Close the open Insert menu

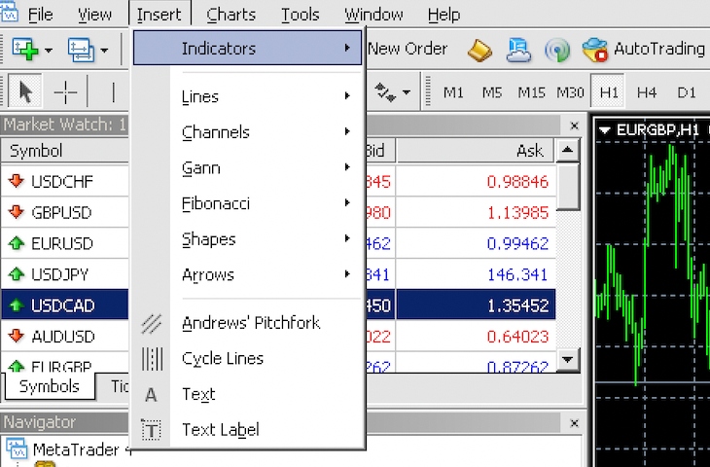[160, 14]
